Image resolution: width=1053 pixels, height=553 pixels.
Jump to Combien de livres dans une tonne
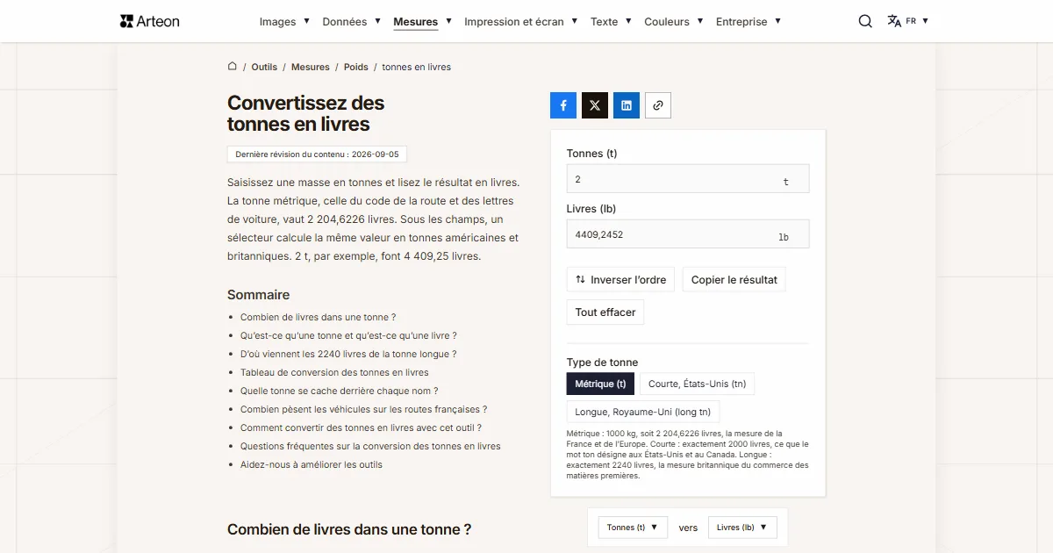click(x=318, y=317)
